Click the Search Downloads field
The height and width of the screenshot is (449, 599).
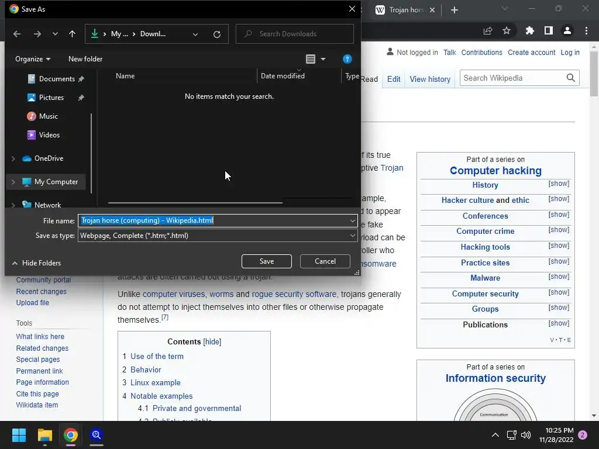pyautogui.click(x=295, y=34)
